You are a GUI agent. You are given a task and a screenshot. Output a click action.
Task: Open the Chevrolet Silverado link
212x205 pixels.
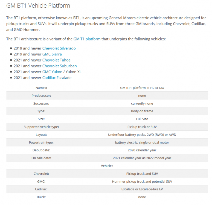pyautogui.click(x=59, y=48)
